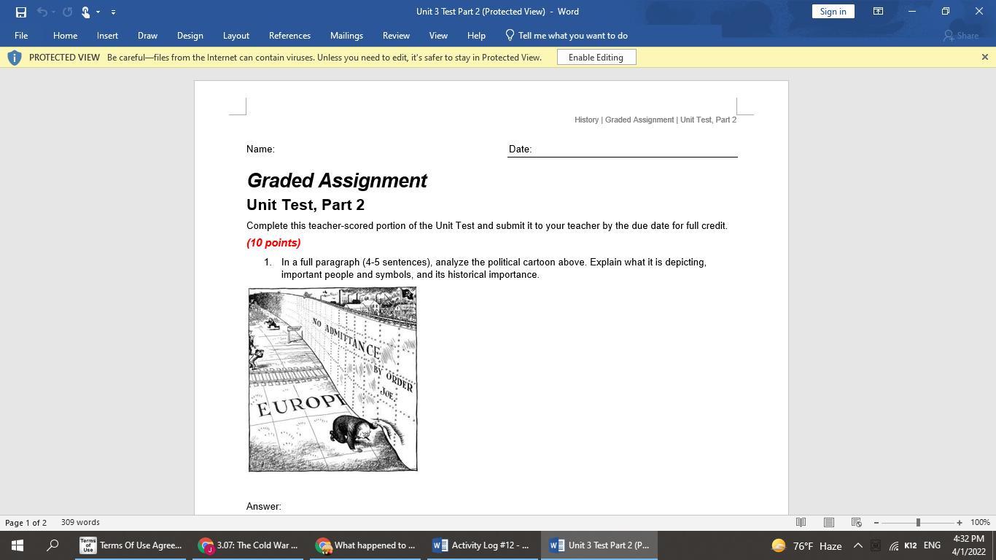Screen dimensions: 996x560
Task: Close the Protected View message bar
Action: click(984, 57)
